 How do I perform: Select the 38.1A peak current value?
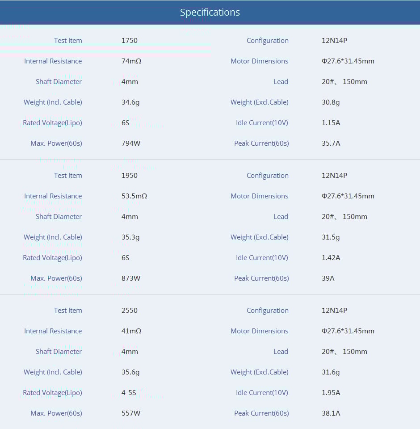[x=331, y=413]
